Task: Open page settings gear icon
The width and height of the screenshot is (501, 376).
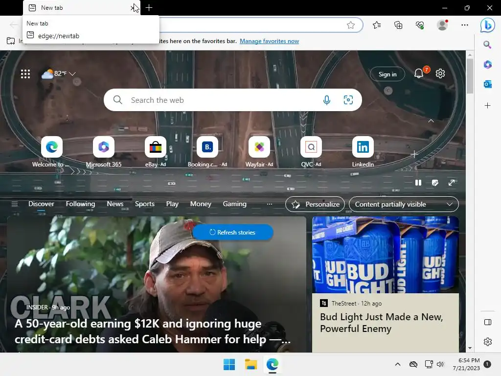Action: 440,73
